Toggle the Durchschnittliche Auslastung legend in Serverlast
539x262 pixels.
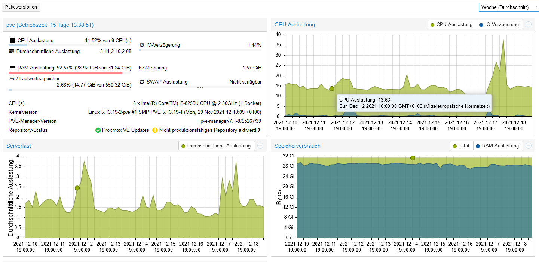click(217, 146)
